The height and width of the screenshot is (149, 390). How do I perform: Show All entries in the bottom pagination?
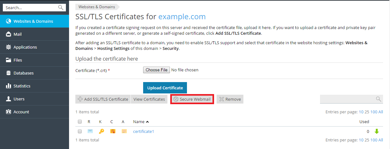click(x=381, y=140)
